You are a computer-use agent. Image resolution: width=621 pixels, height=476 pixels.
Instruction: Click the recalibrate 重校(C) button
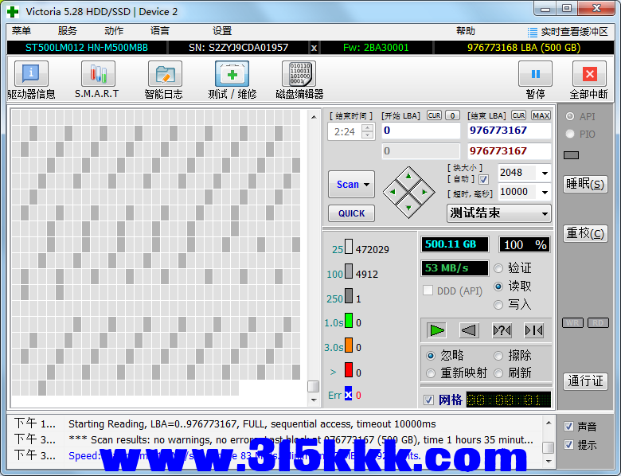tap(585, 233)
